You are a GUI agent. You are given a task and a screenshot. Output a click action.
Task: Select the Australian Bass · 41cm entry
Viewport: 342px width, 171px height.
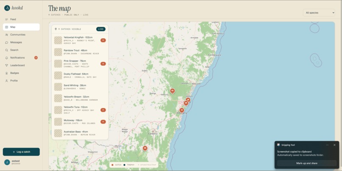click(x=80, y=133)
